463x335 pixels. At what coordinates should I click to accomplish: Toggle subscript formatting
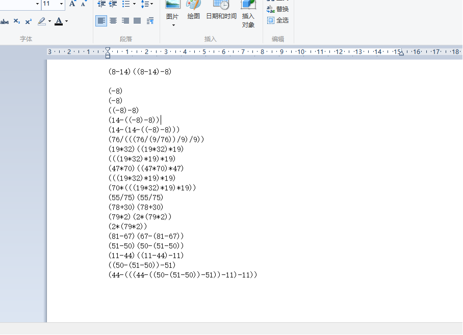[17, 21]
